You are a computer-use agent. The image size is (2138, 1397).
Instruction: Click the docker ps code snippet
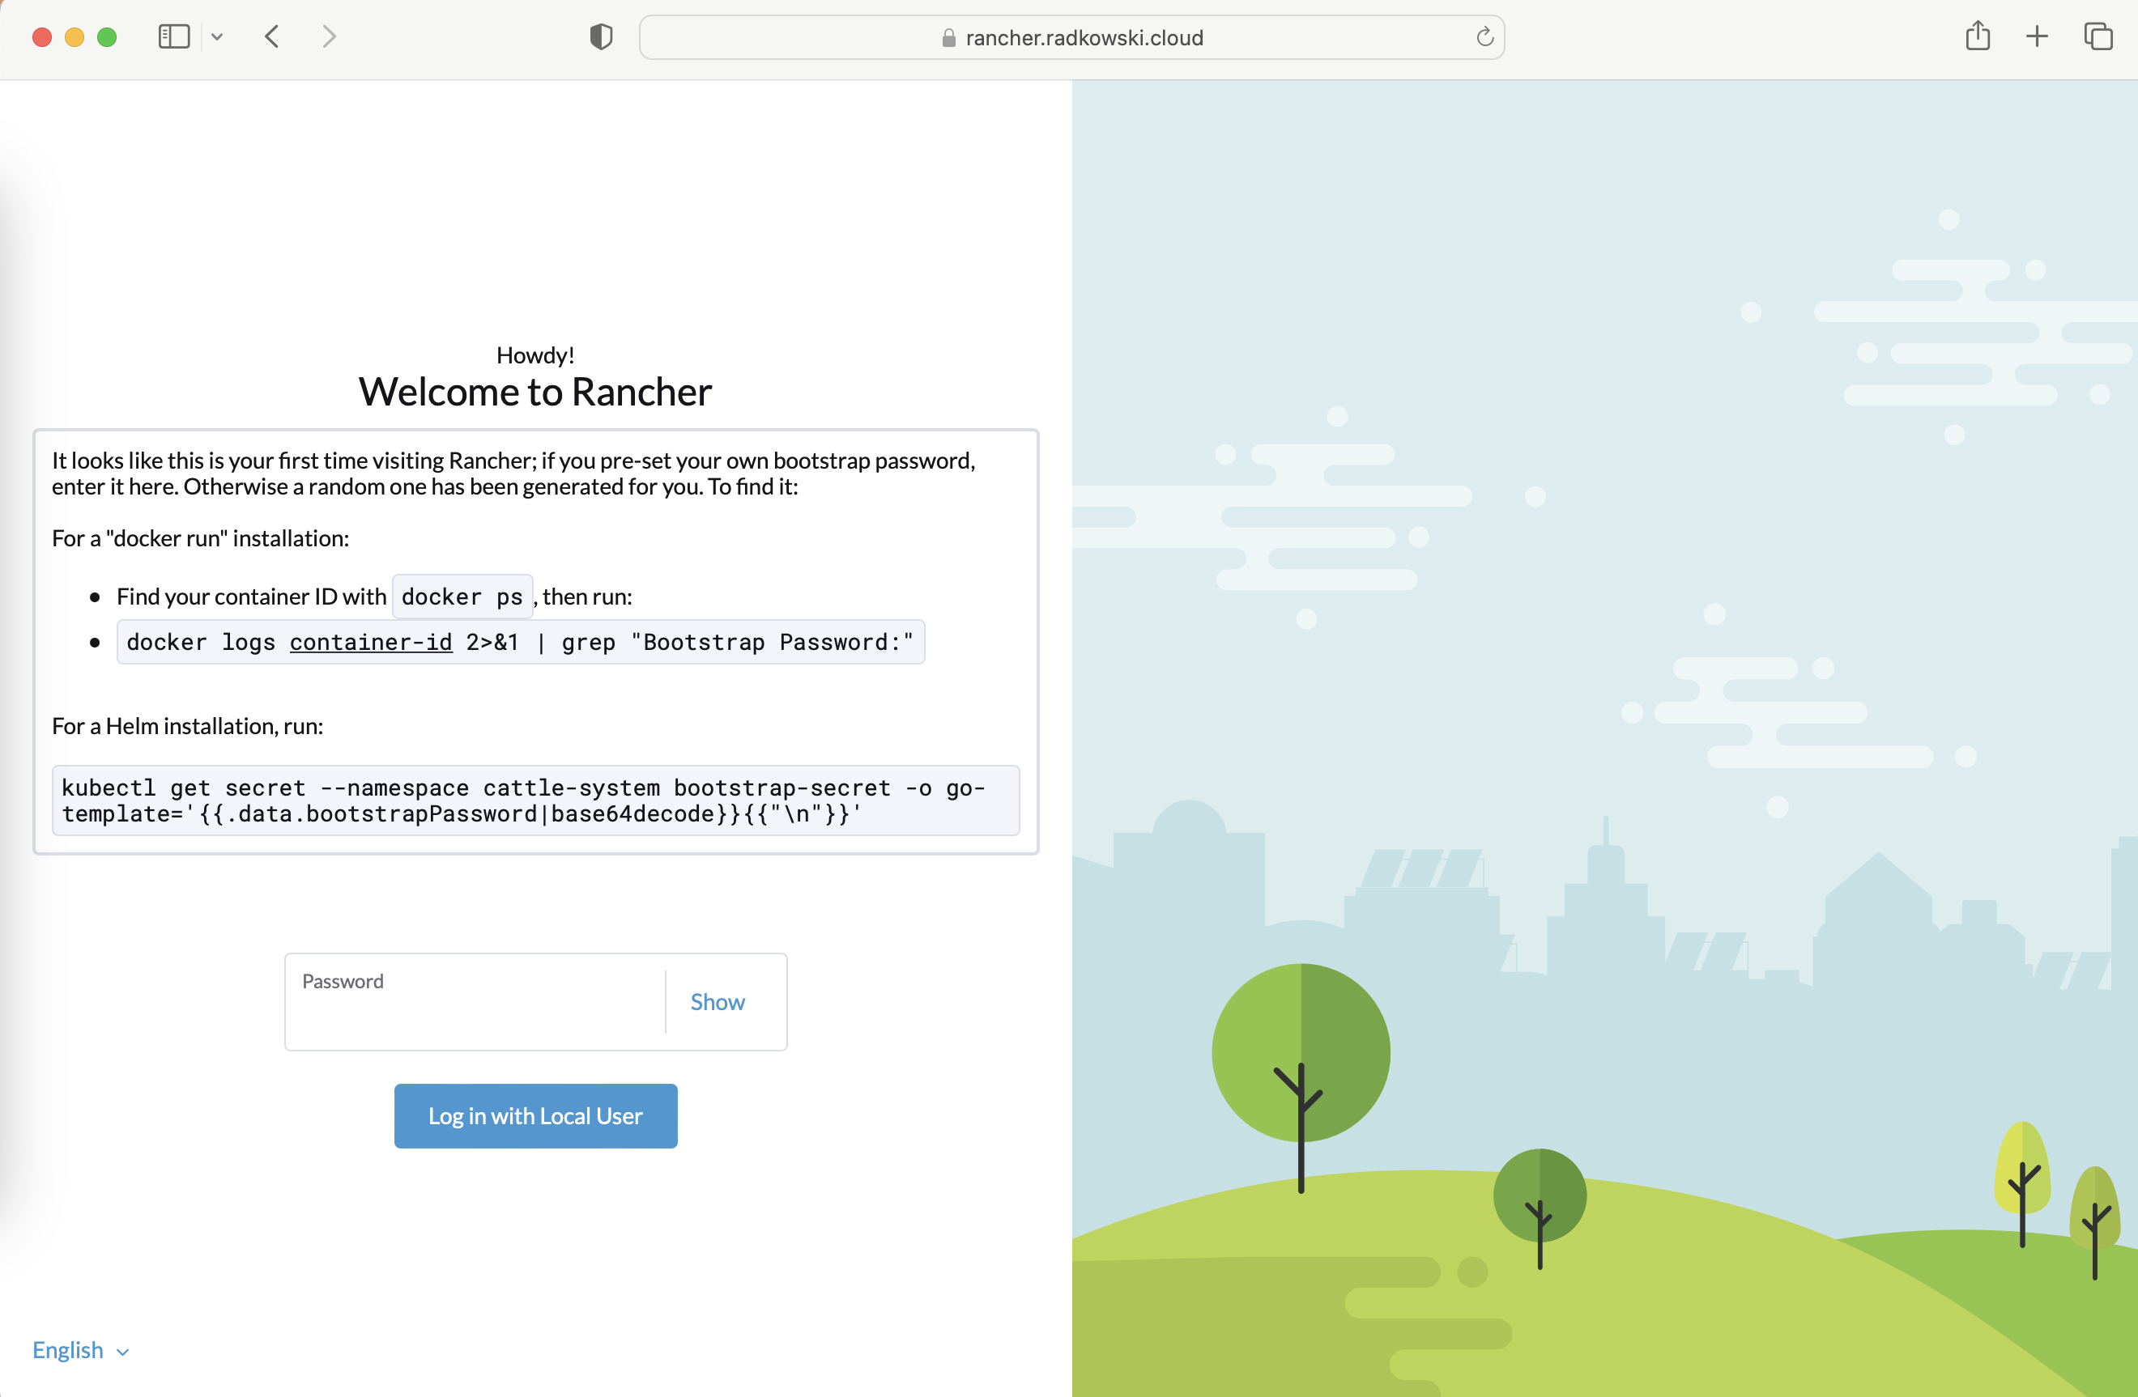pyautogui.click(x=462, y=597)
